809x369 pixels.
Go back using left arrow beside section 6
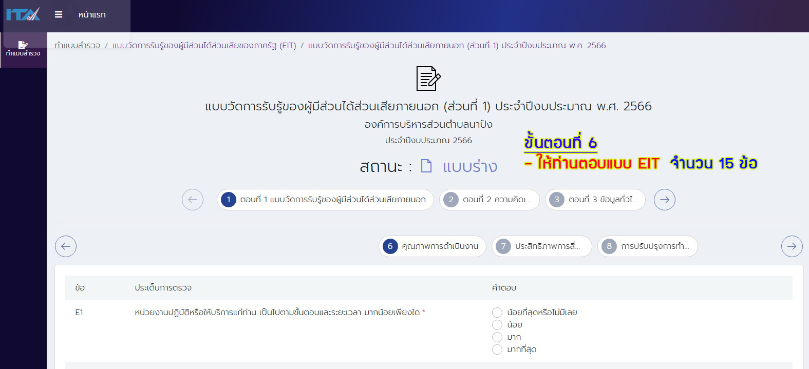point(66,246)
